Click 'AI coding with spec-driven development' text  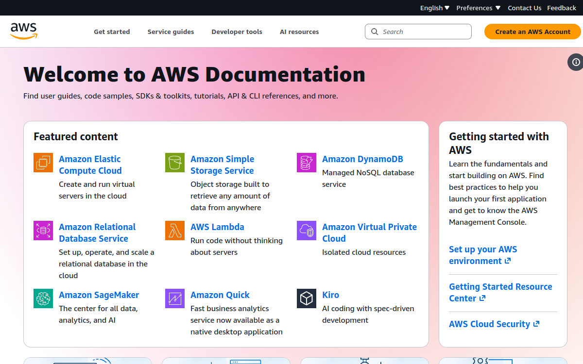coord(368,314)
